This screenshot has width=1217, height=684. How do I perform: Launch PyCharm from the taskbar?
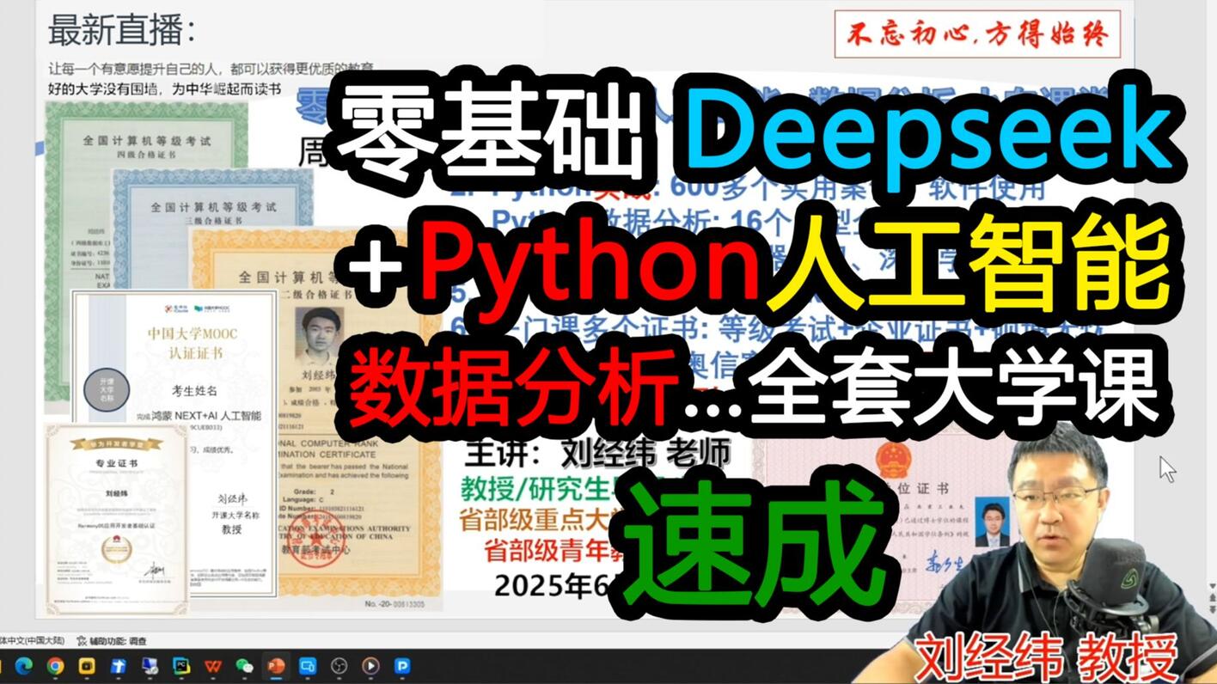click(x=181, y=666)
